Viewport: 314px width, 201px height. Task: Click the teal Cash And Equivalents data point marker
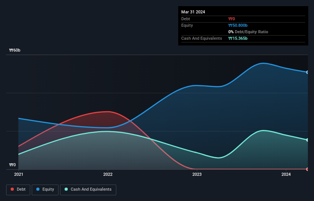coord(307,140)
